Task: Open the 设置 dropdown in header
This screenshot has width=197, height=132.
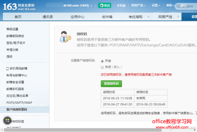Action: [156, 5]
